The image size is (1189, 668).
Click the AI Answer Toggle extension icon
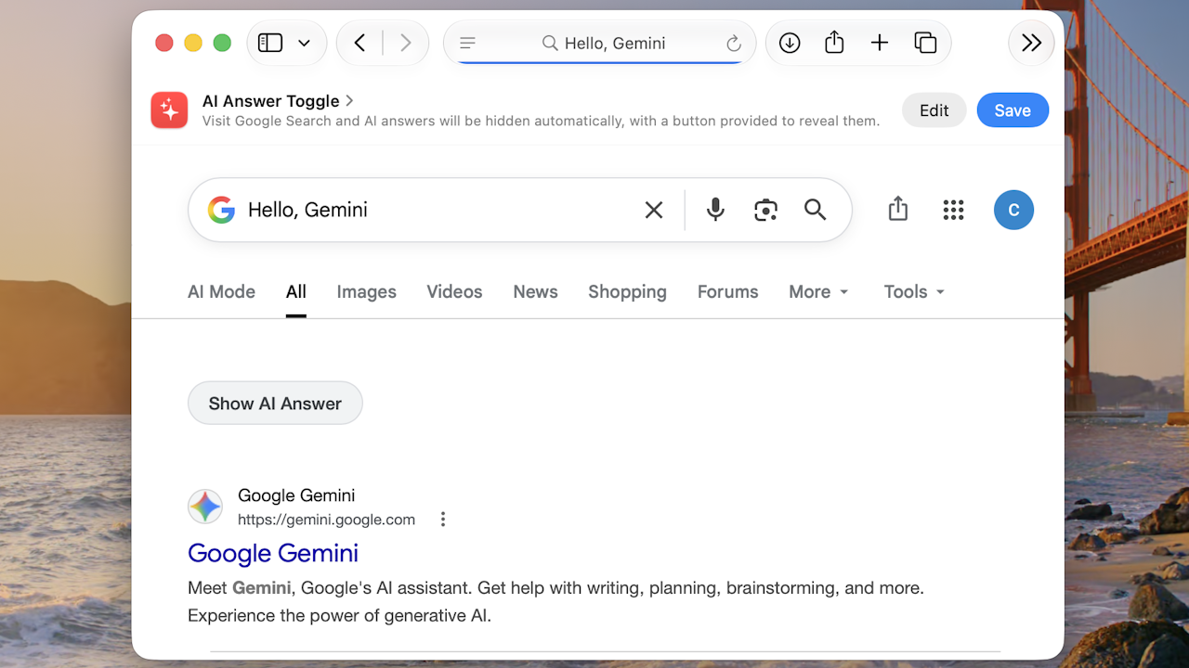(x=169, y=110)
